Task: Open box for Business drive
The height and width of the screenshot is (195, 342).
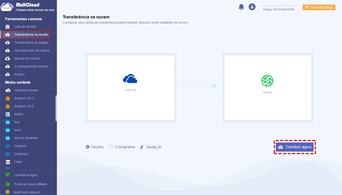Action: point(26,138)
